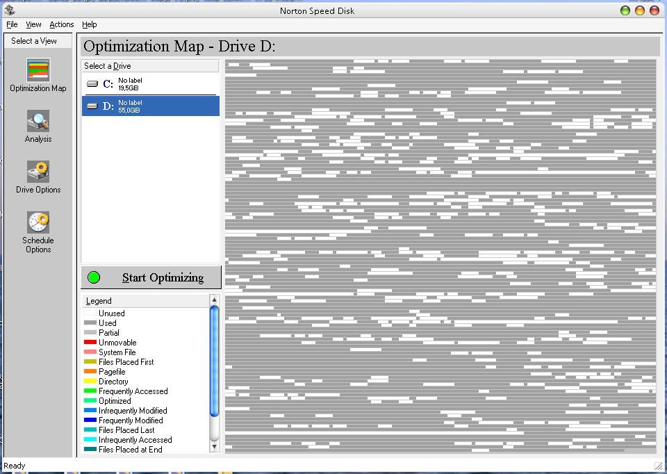Click the green minimize window button
This screenshot has height=474, width=667.
625,10
